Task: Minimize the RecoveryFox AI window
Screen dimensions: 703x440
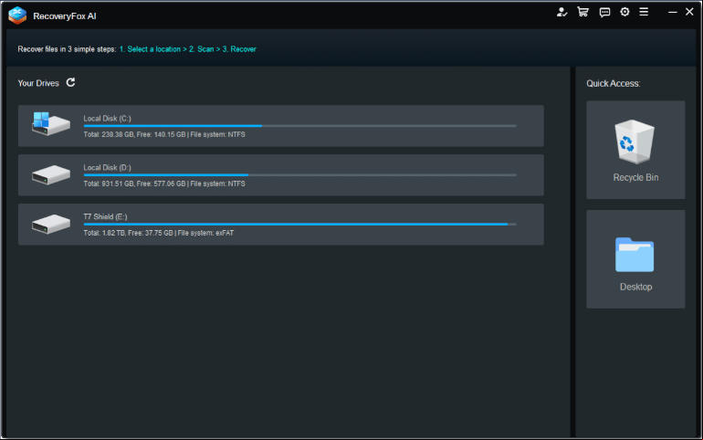Action: point(672,12)
